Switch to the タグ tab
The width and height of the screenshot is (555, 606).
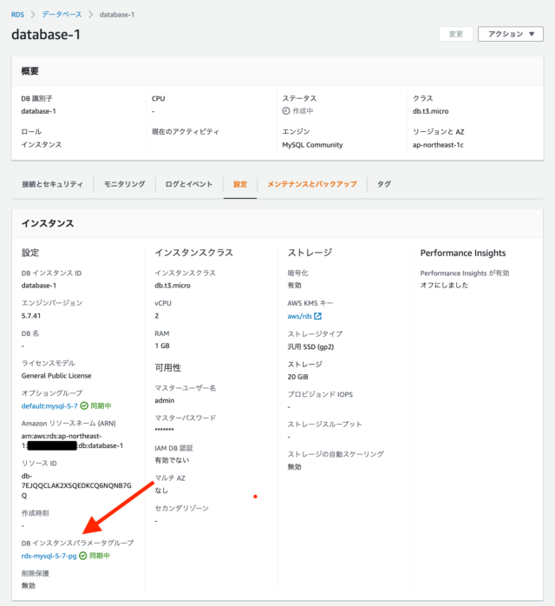(384, 184)
